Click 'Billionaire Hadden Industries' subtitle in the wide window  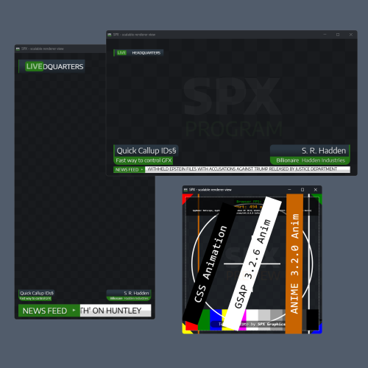tap(311, 160)
